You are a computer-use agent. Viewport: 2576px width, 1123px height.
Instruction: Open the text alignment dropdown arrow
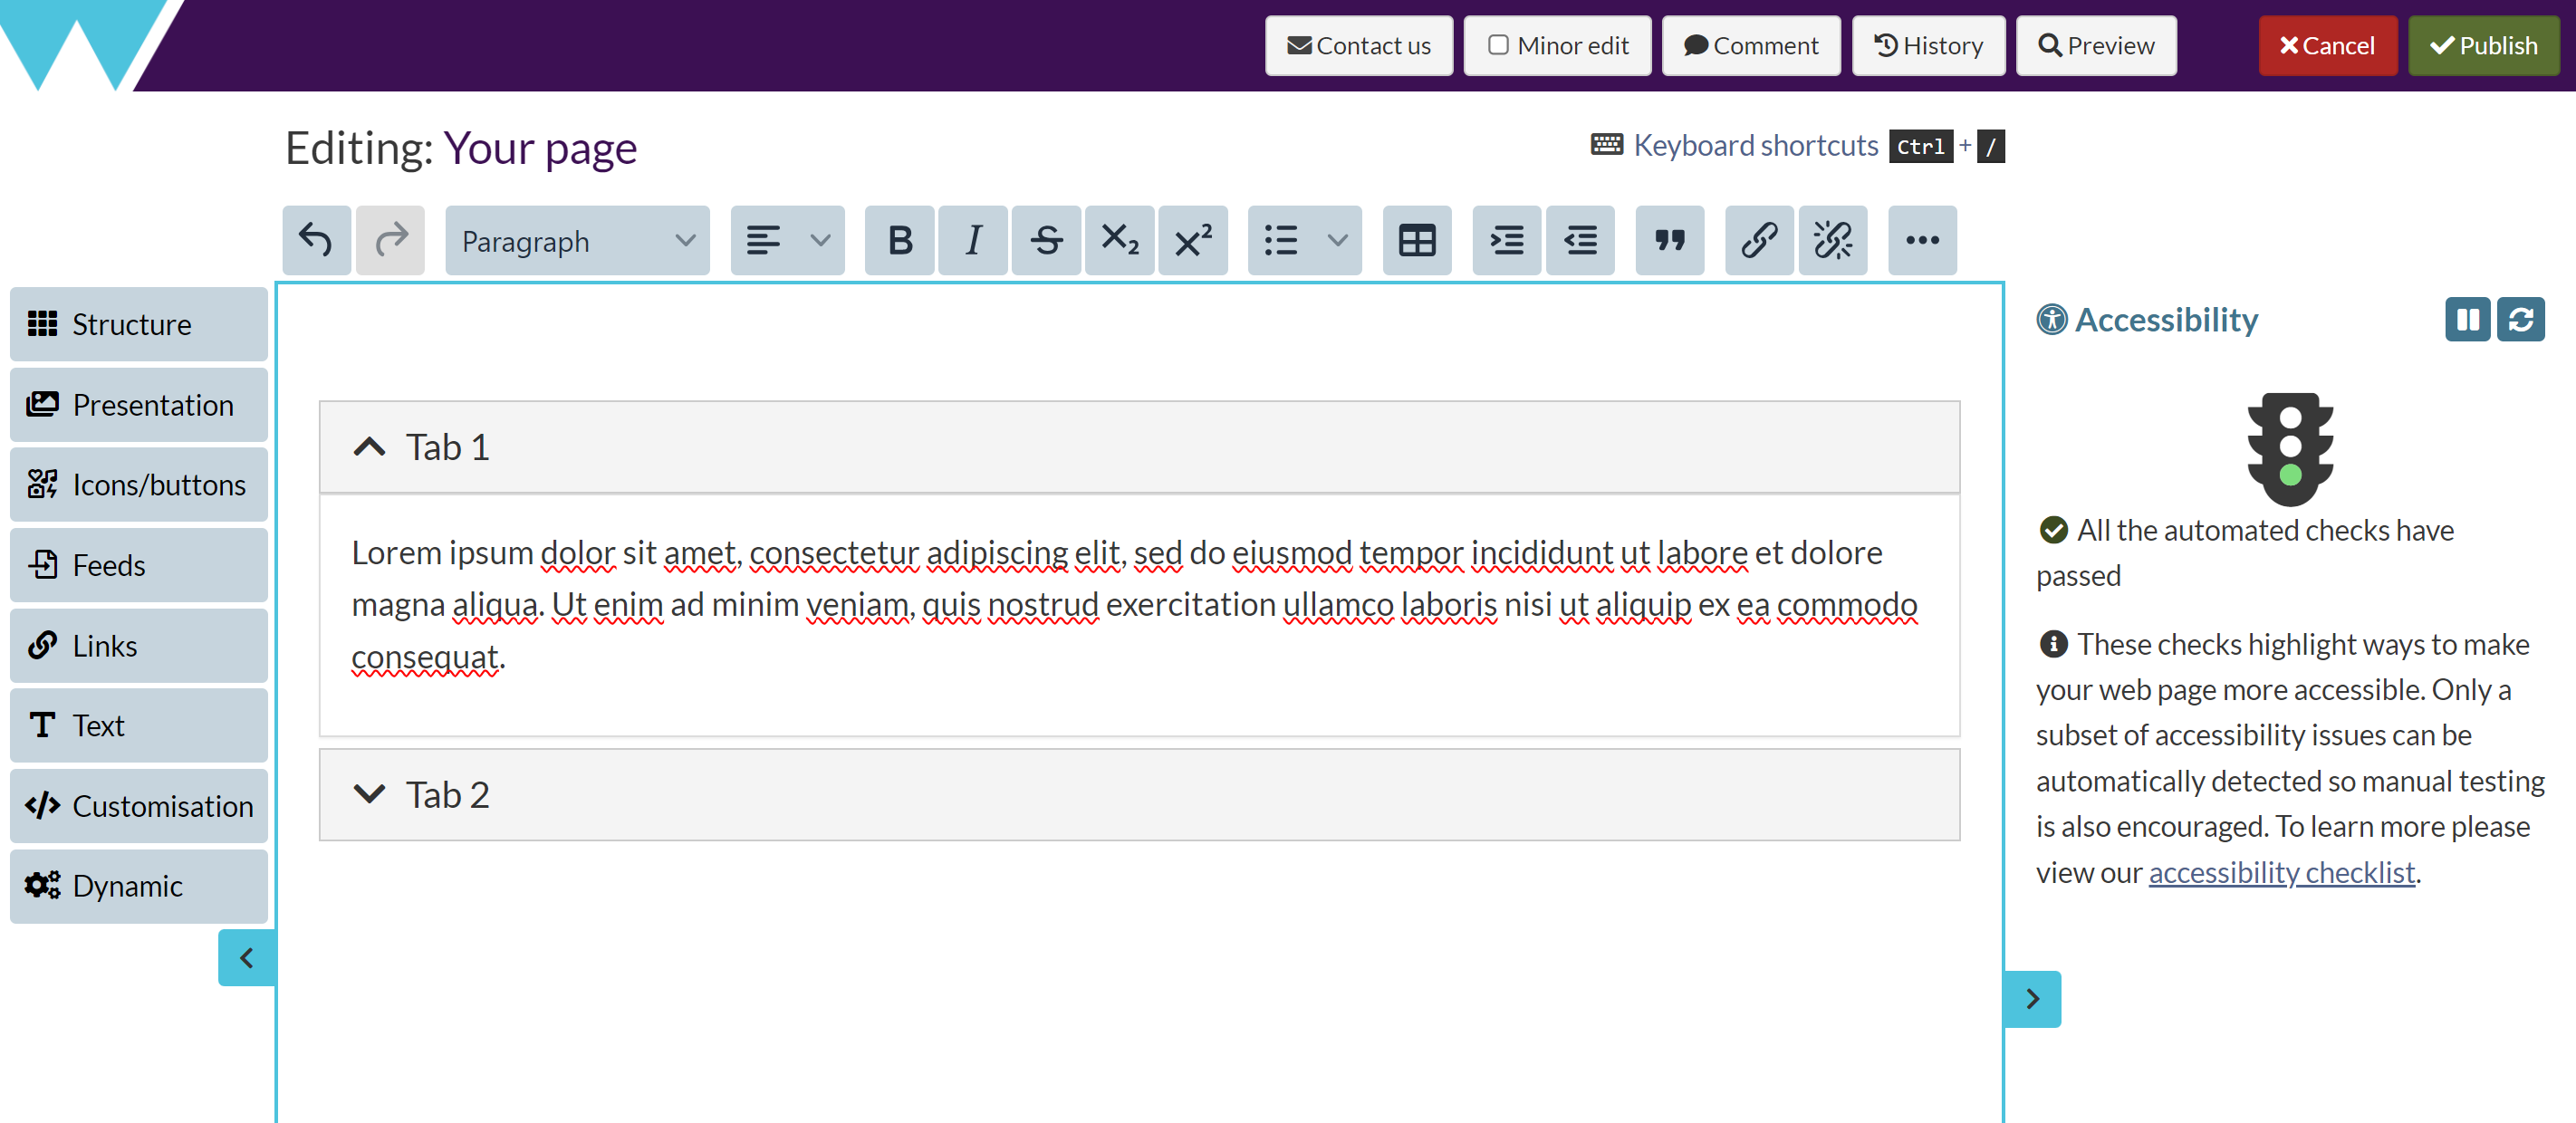pyautogui.click(x=820, y=240)
